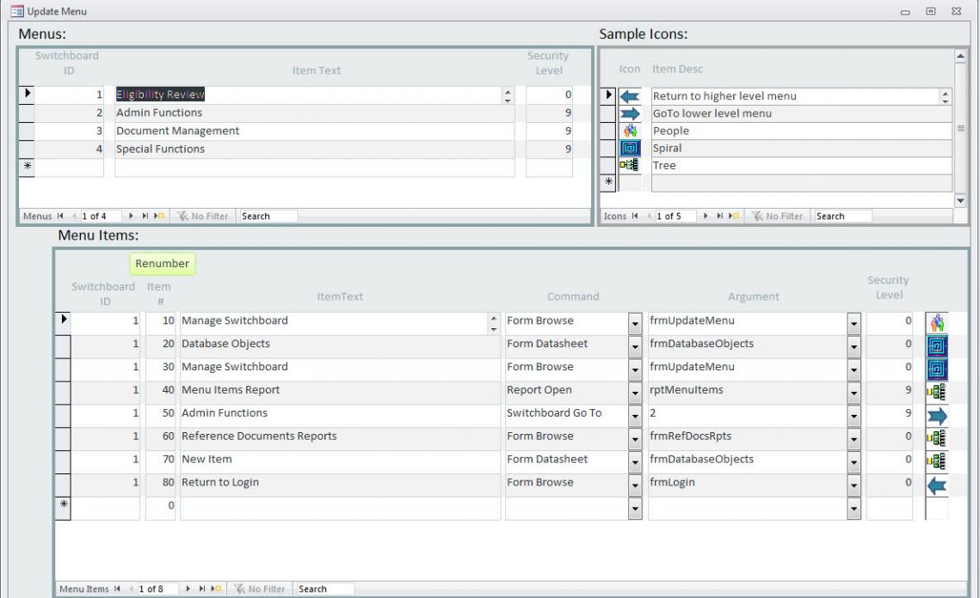Viewport: 980px width, 598px height.
Task: Click the Return to higher level menu description
Action: tap(724, 96)
